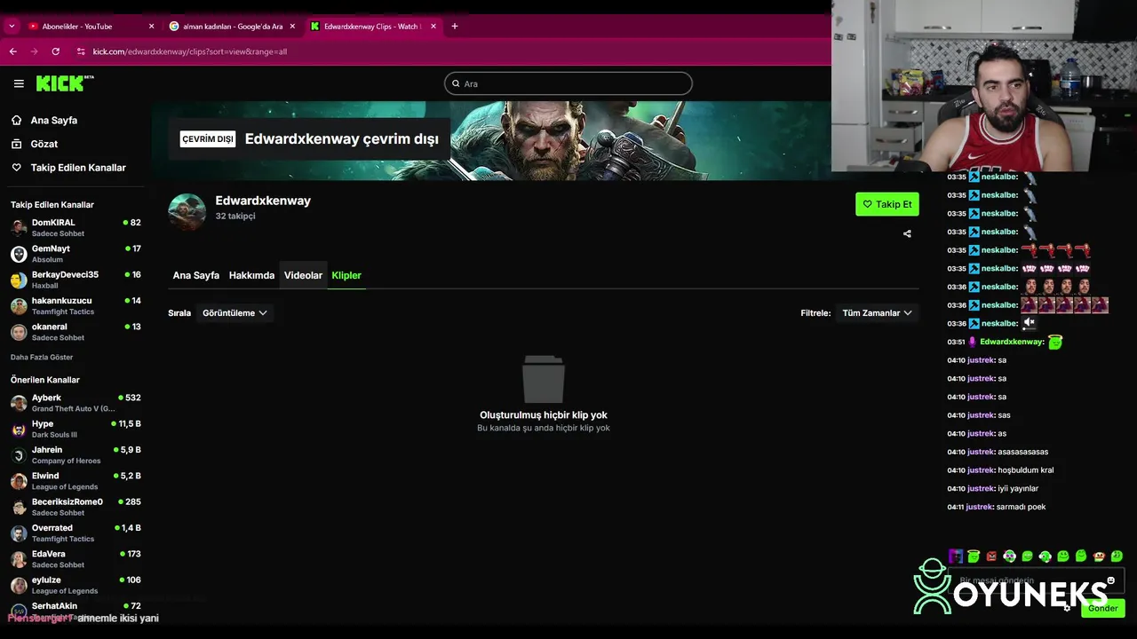Screen dimensions: 1137x639
Task: Open the browser tab list dropdown arrow
Action: coord(12,26)
